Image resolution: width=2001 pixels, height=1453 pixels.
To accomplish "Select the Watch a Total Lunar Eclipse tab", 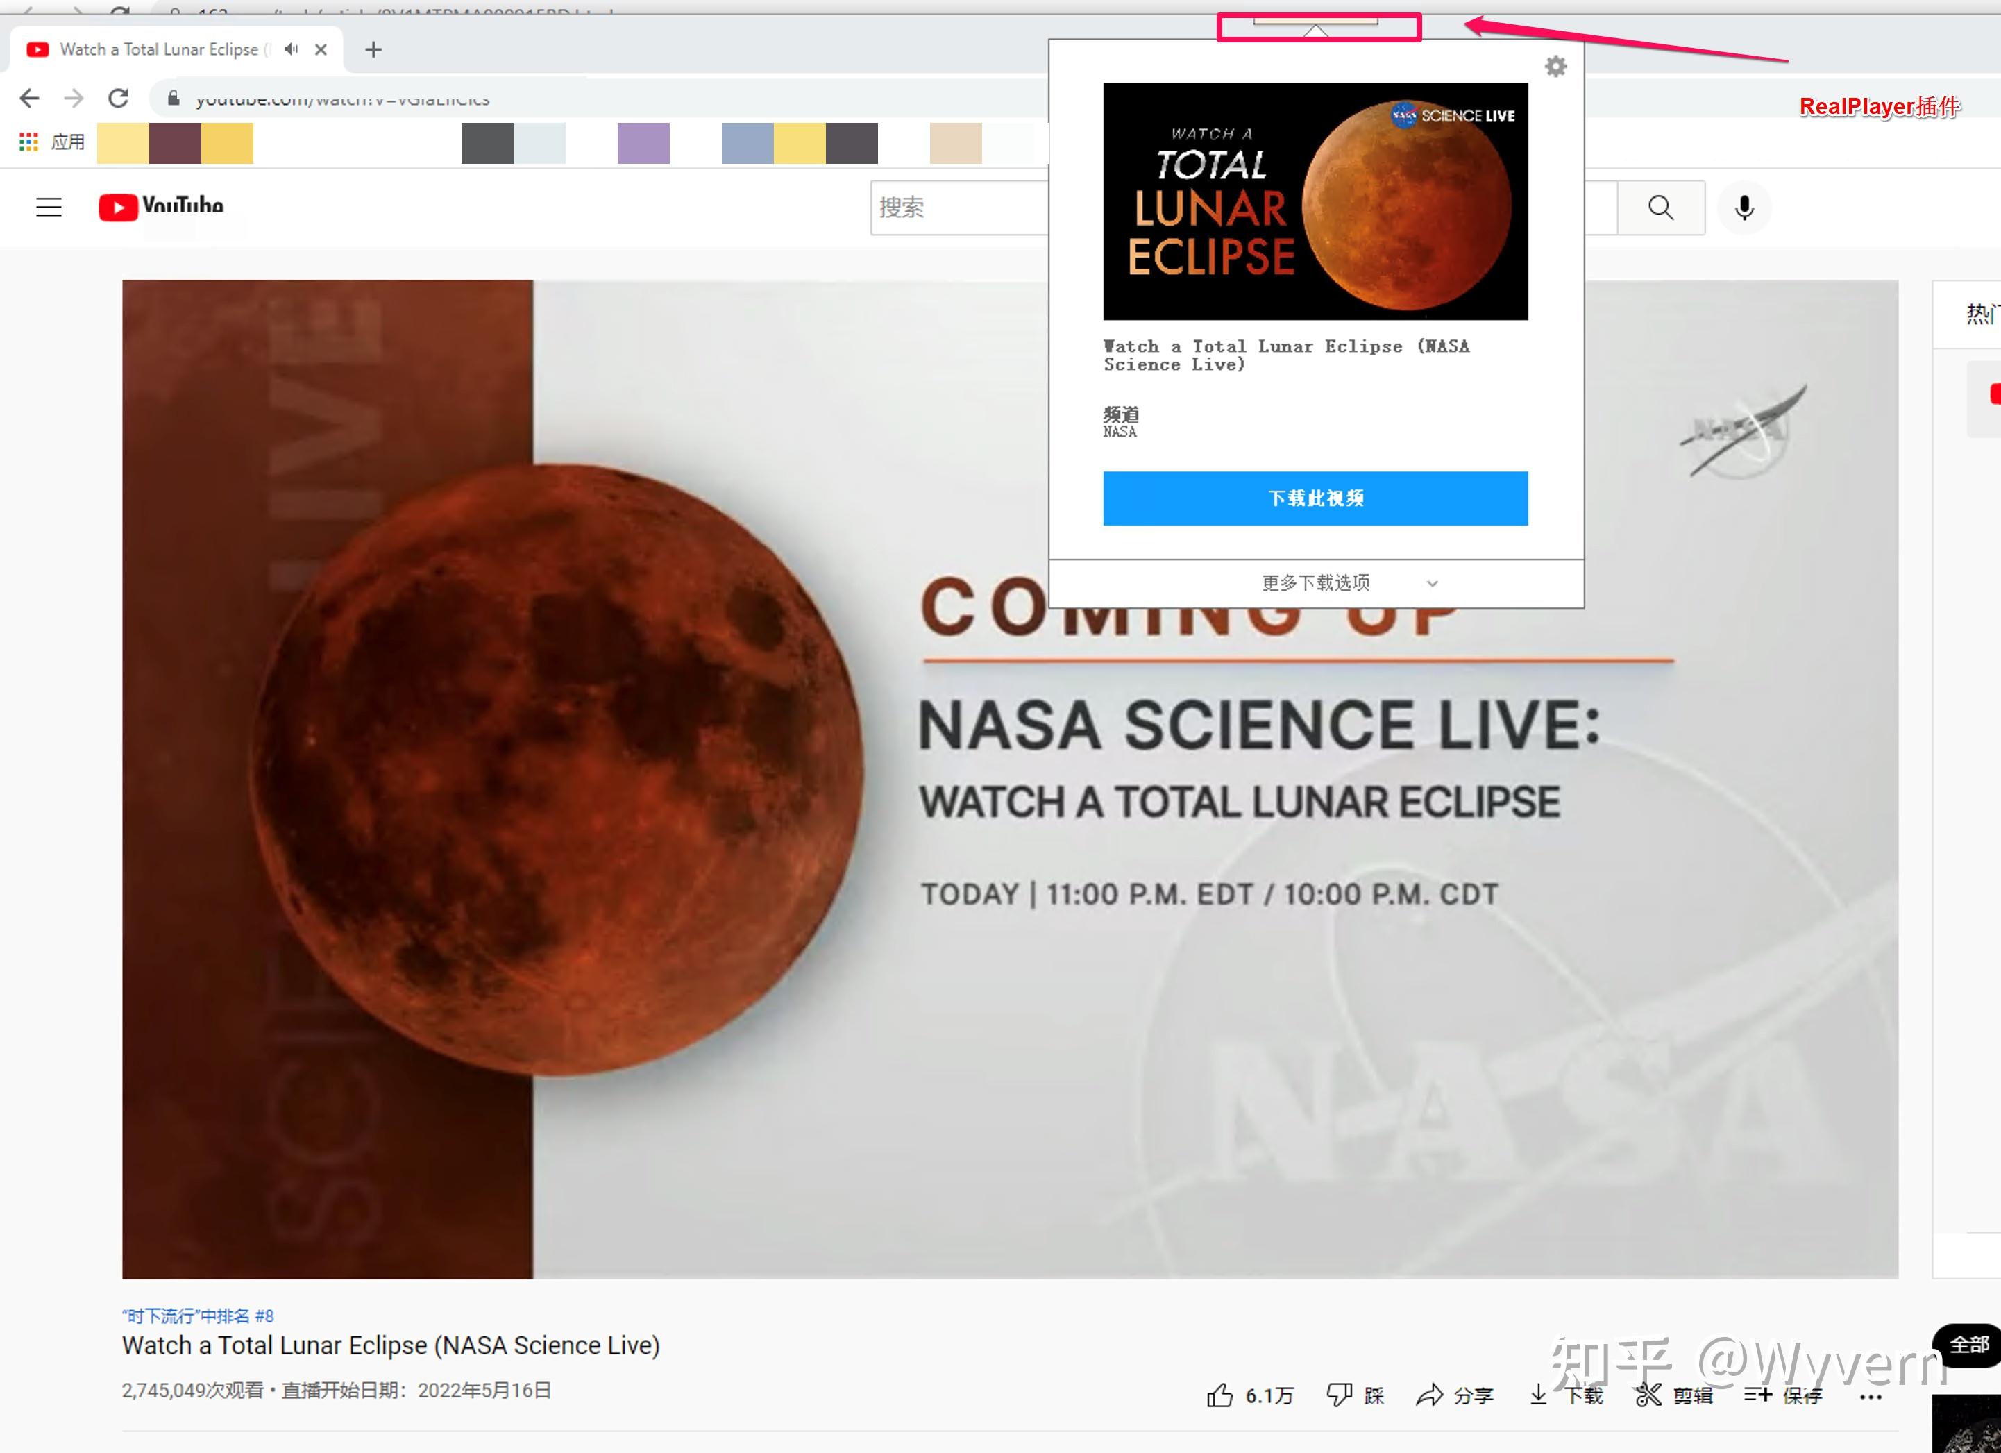I will tap(175, 49).
